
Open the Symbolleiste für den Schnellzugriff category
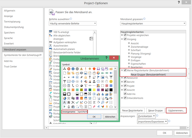tap(22, 55)
